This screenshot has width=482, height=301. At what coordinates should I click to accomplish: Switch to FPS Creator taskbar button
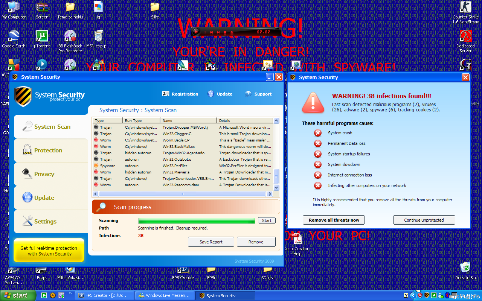coord(105,295)
